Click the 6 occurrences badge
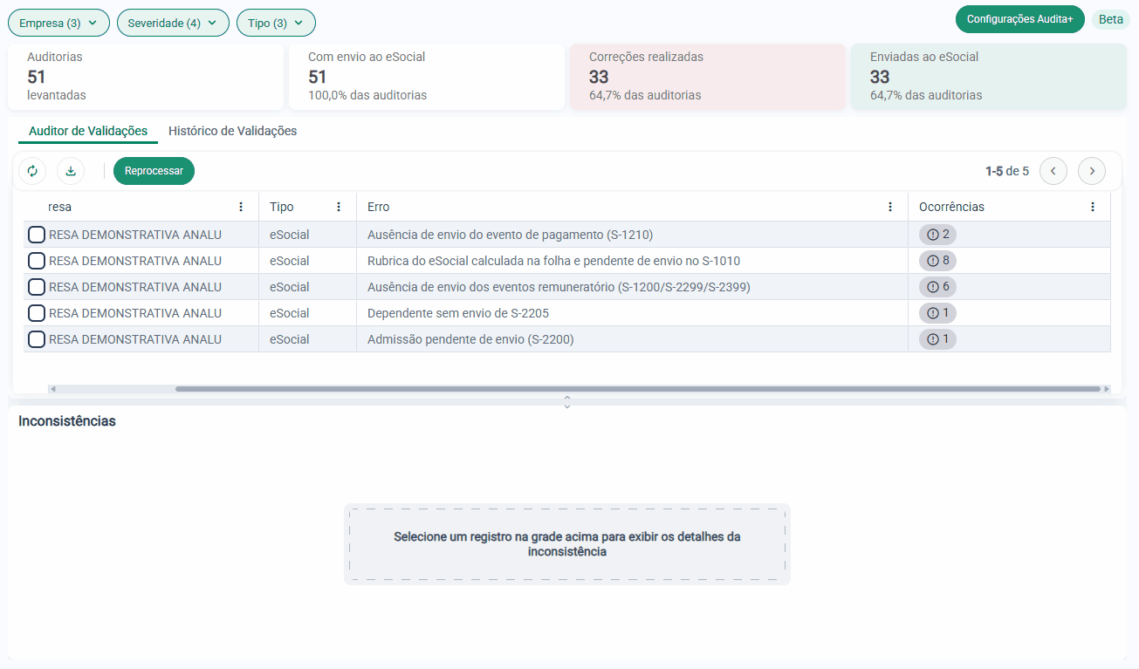The image size is (1139, 669). coord(937,287)
